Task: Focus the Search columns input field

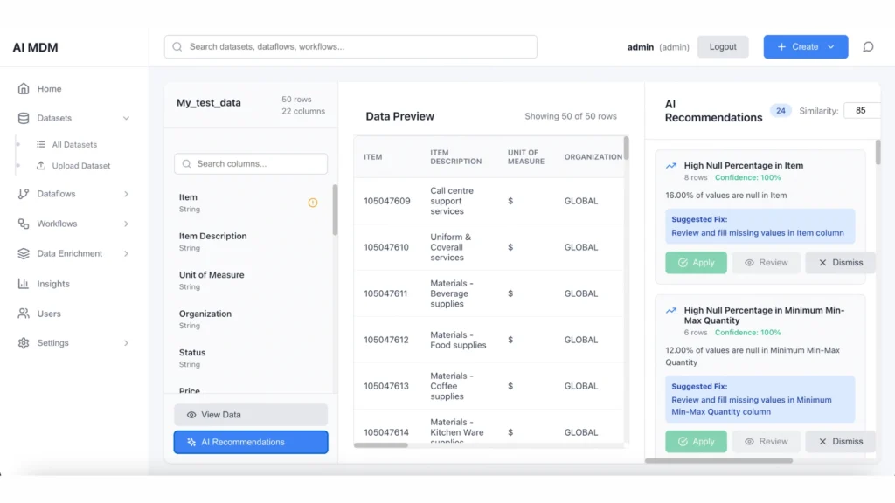Action: [251, 164]
